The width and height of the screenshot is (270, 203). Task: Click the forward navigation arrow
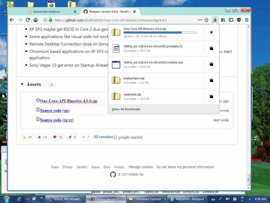(20, 20)
